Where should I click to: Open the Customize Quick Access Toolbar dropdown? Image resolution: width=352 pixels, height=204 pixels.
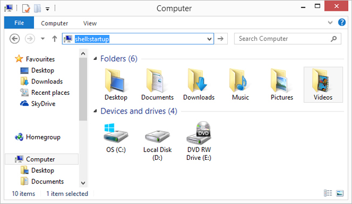tap(48, 9)
